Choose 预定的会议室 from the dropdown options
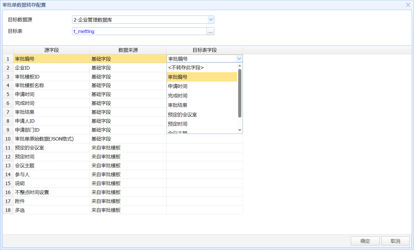This screenshot has height=250, width=414. [182, 115]
